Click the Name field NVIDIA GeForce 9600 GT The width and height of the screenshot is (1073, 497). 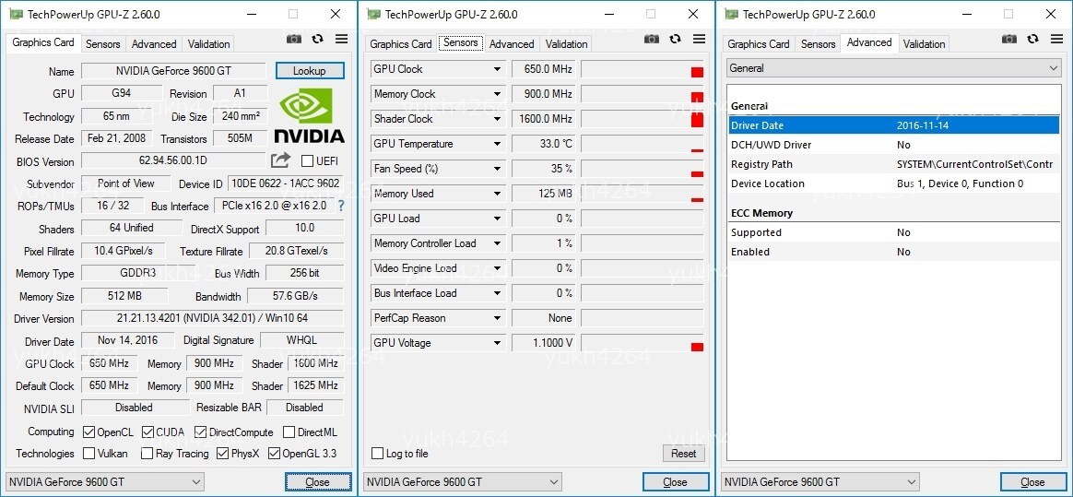173,70
